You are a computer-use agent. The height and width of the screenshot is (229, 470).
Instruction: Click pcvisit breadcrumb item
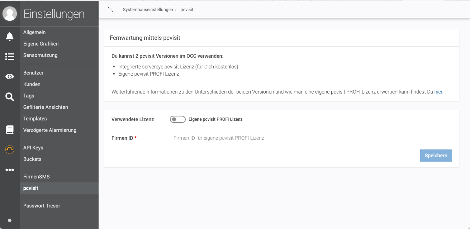pos(187,10)
